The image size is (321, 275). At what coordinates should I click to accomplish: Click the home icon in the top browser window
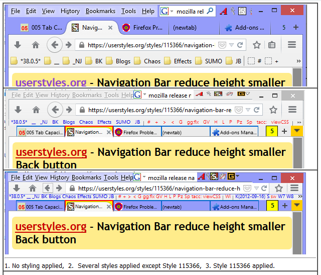(x=36, y=45)
